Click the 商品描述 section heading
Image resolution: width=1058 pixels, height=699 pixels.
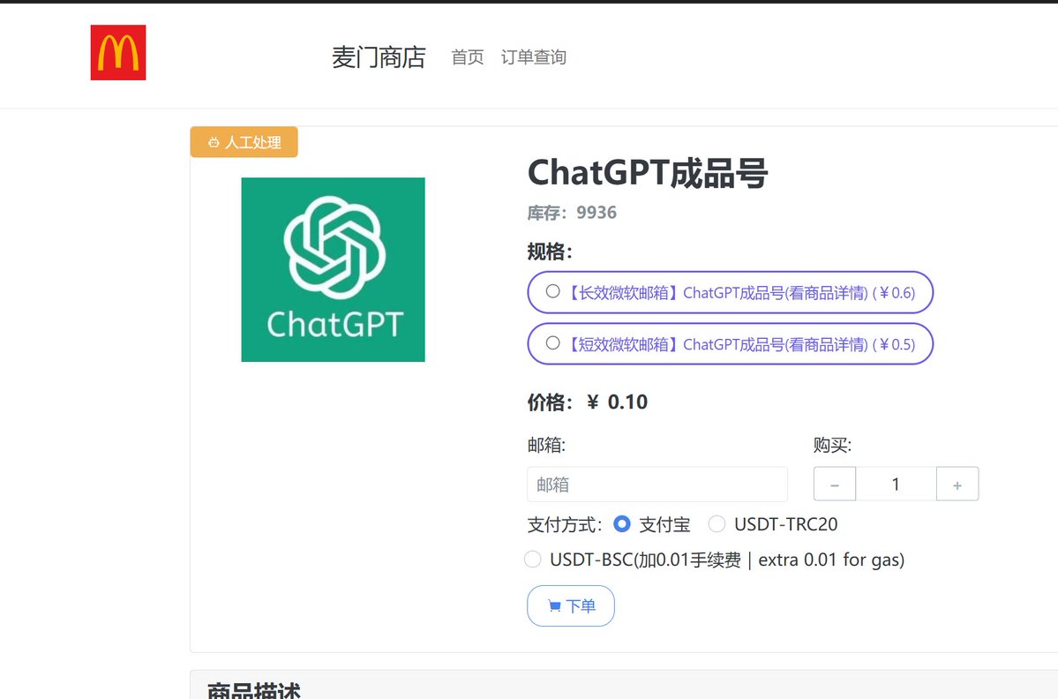(x=254, y=690)
